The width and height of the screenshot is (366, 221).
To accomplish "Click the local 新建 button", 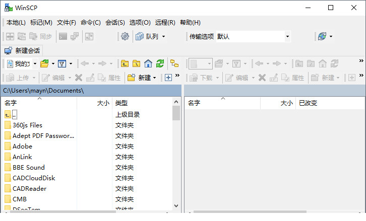I will [x=139, y=78].
